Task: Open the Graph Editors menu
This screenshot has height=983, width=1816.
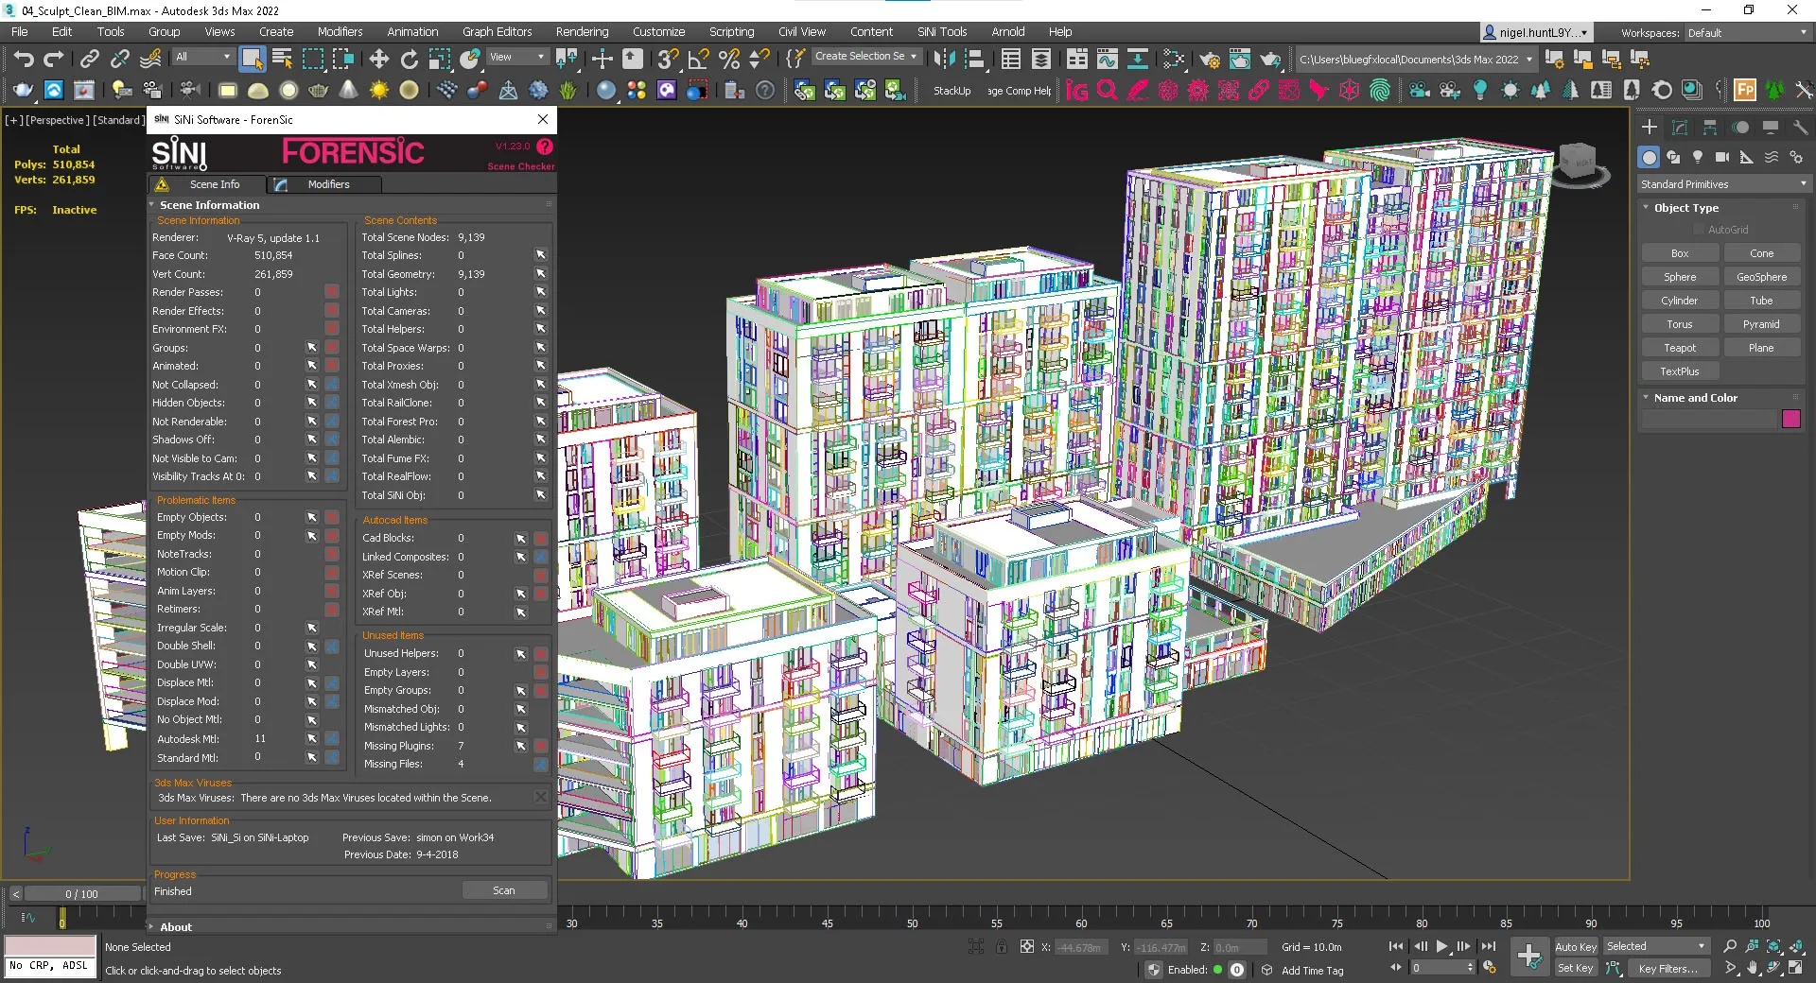Action: (x=497, y=31)
